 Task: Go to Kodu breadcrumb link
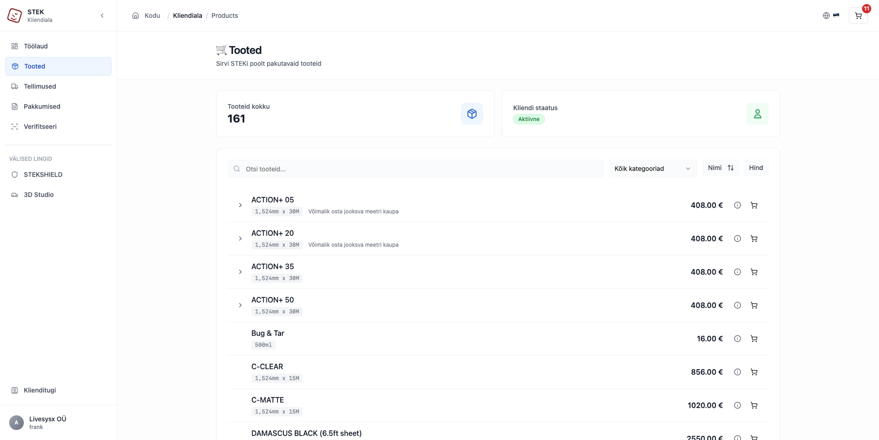152,16
